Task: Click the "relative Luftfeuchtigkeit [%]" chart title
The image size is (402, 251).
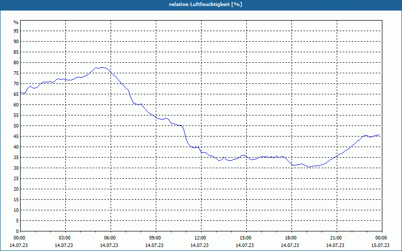Action: coord(206,5)
